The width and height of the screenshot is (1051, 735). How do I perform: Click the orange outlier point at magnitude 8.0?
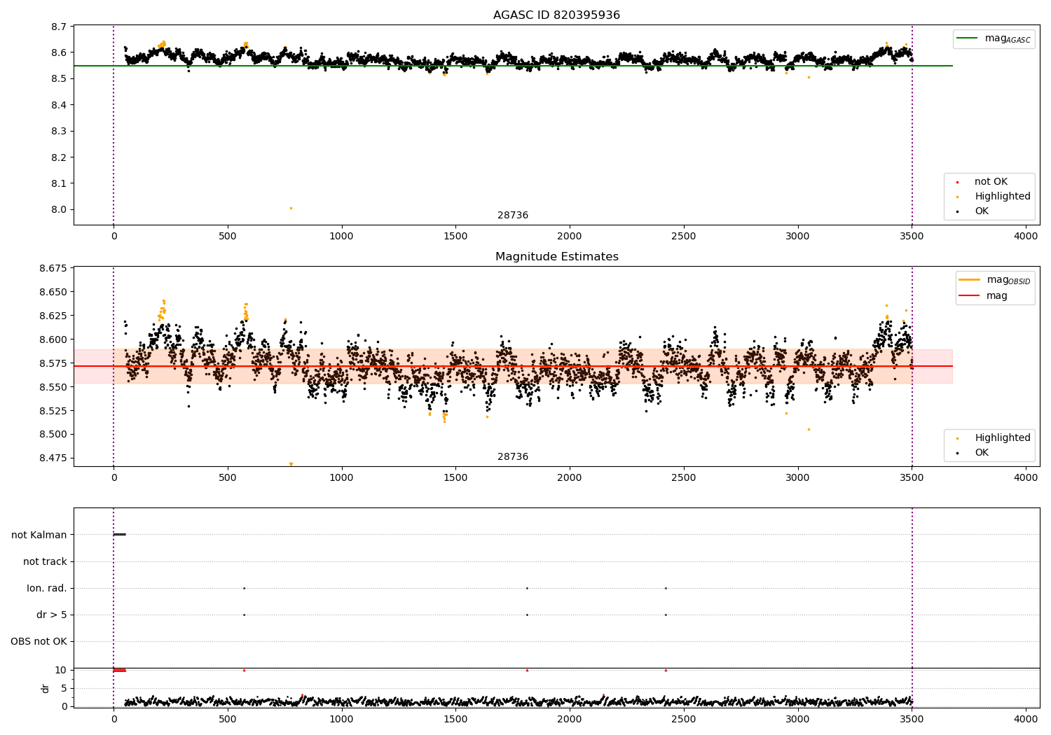point(291,208)
